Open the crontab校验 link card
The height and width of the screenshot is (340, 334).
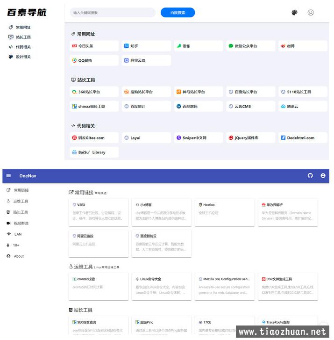[x=99, y=287]
